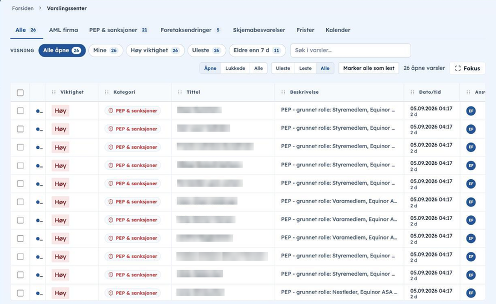
Task: Click drag handle icon beside Beskrivelse header
Action: [x=283, y=93]
